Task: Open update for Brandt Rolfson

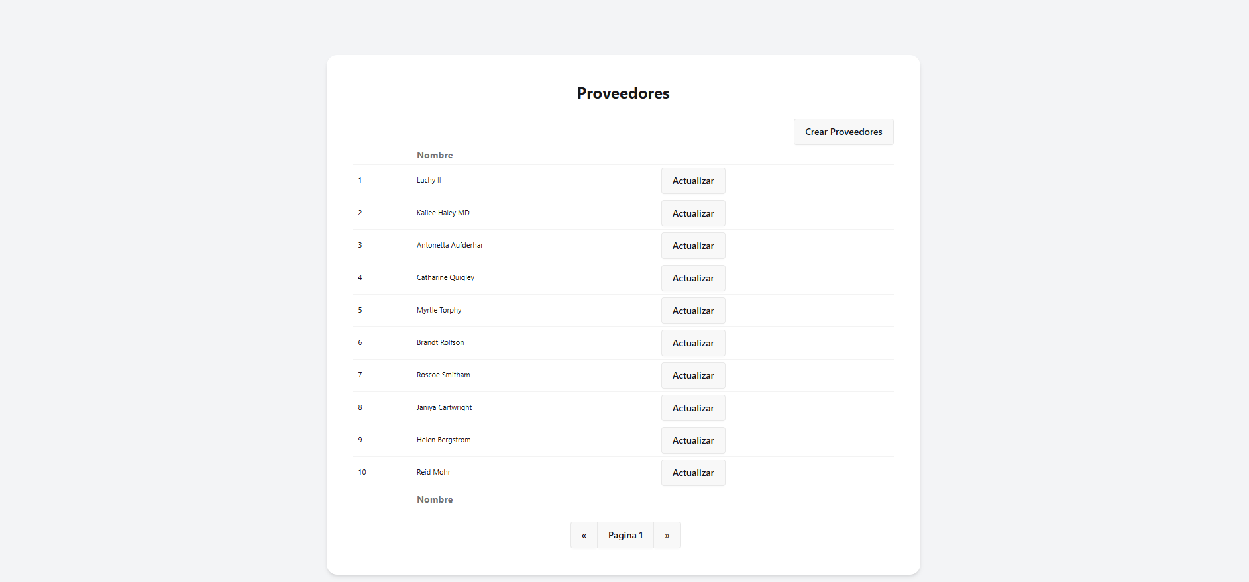Action: tap(692, 343)
